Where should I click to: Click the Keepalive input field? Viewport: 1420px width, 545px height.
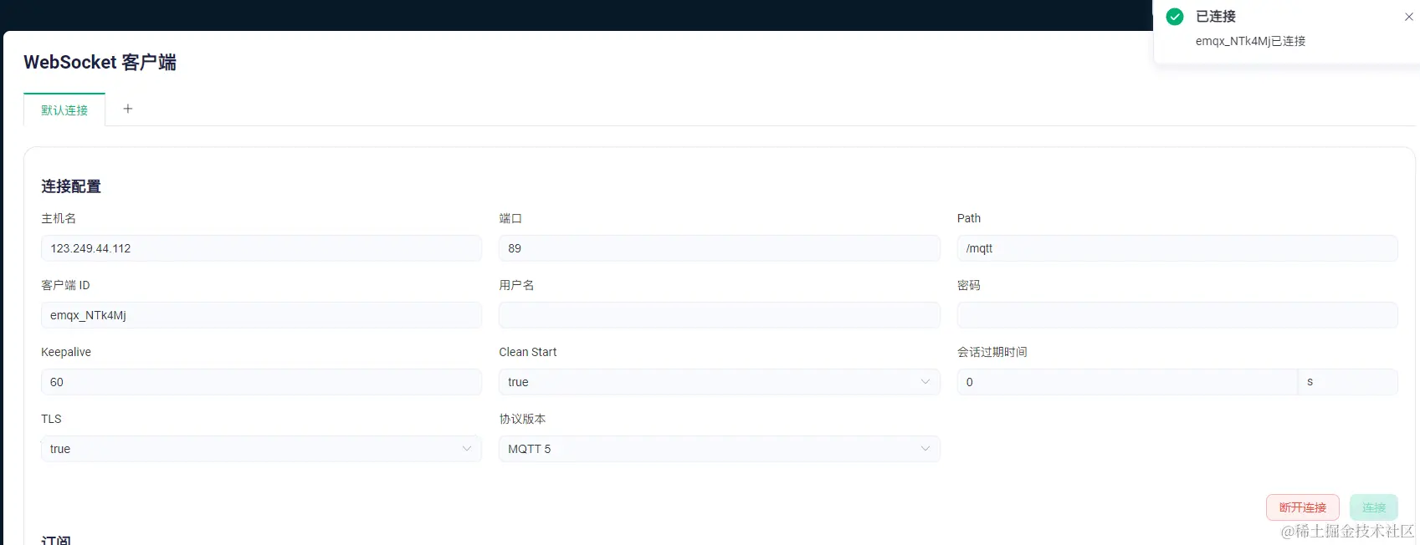[261, 382]
